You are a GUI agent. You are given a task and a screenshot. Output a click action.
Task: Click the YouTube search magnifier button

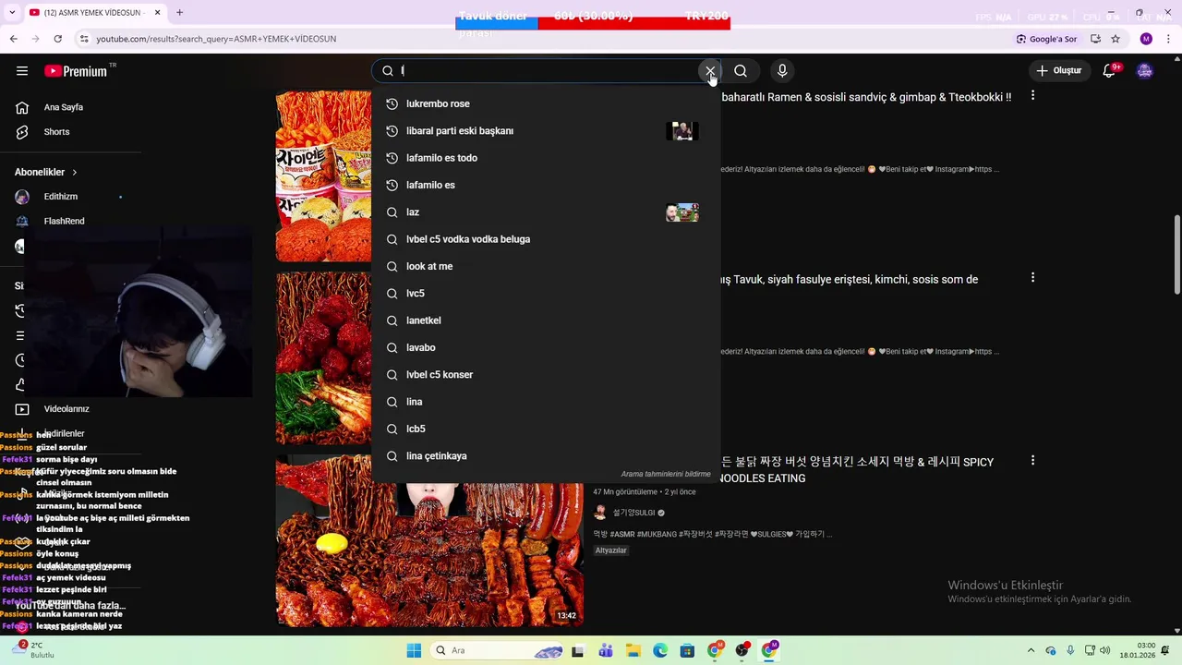pyautogui.click(x=741, y=71)
